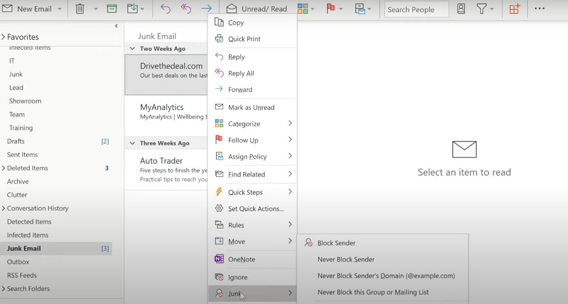Select Ignore in the context menu
This screenshot has width=568, height=304.
pos(253,277)
